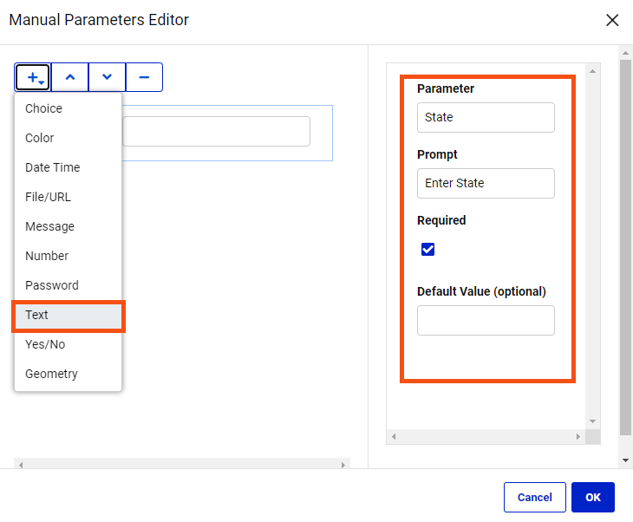Pick the Geometry parameter type
The width and height of the screenshot is (633, 522).
point(68,374)
